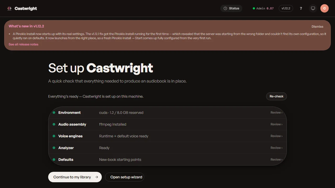Click 'Everything's ready' status message
This screenshot has width=335, height=188.
96,96
